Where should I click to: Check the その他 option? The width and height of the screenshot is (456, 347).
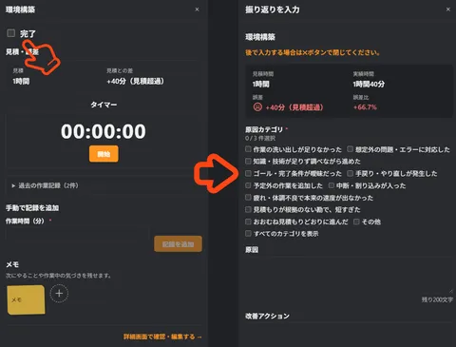[x=356, y=222]
